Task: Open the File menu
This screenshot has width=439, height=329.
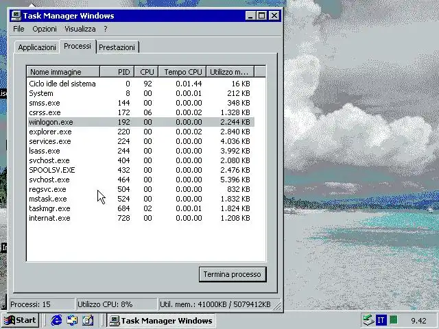Action: (19, 29)
